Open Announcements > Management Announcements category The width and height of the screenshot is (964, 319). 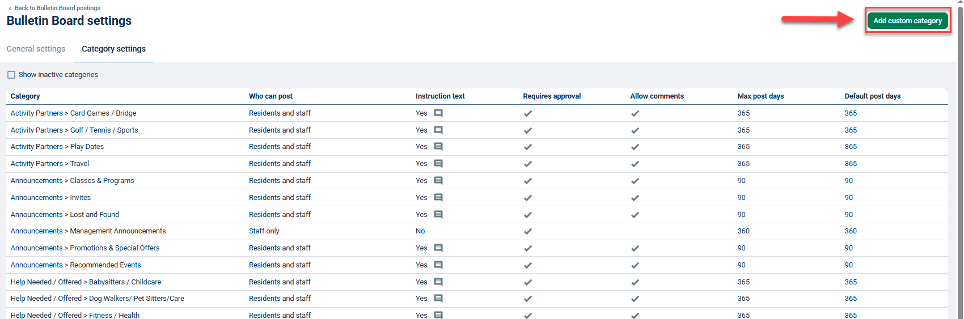[x=88, y=231]
